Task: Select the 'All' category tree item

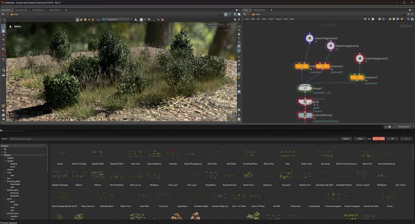Action: click(5, 149)
